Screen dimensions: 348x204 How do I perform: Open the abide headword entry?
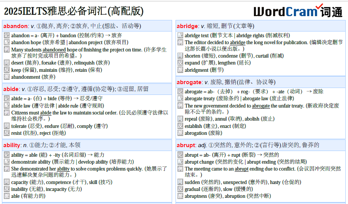pyautogui.click(x=11, y=89)
